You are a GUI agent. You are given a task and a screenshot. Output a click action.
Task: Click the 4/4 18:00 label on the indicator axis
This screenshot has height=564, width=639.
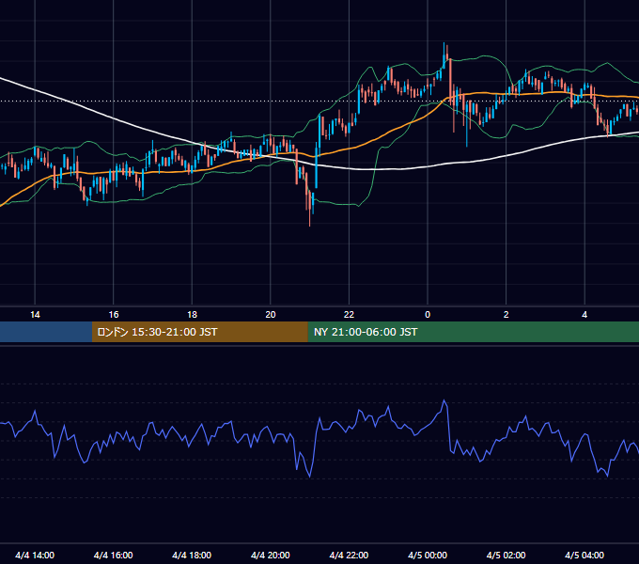coord(192,555)
